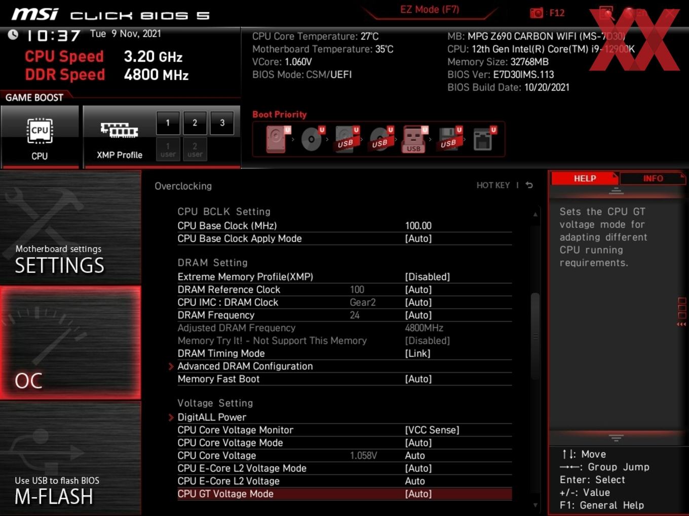689x516 pixels.
Task: Open CPU E-Core L2 Voltage Mode option
Action: pyautogui.click(x=418, y=468)
